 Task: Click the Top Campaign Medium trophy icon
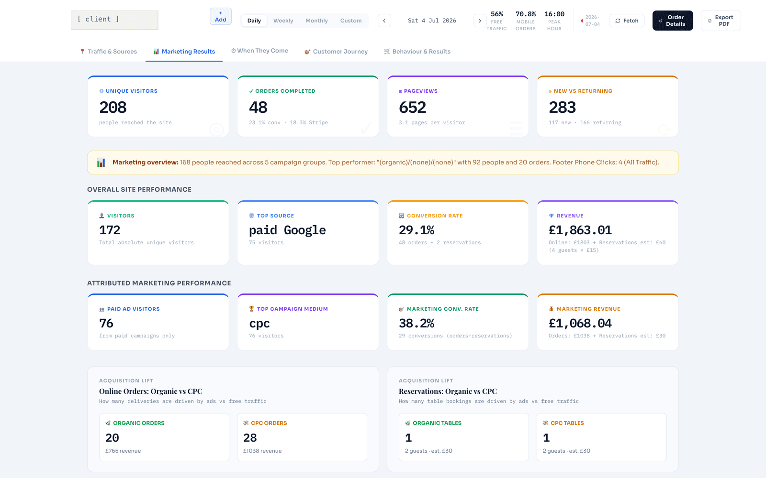251,309
